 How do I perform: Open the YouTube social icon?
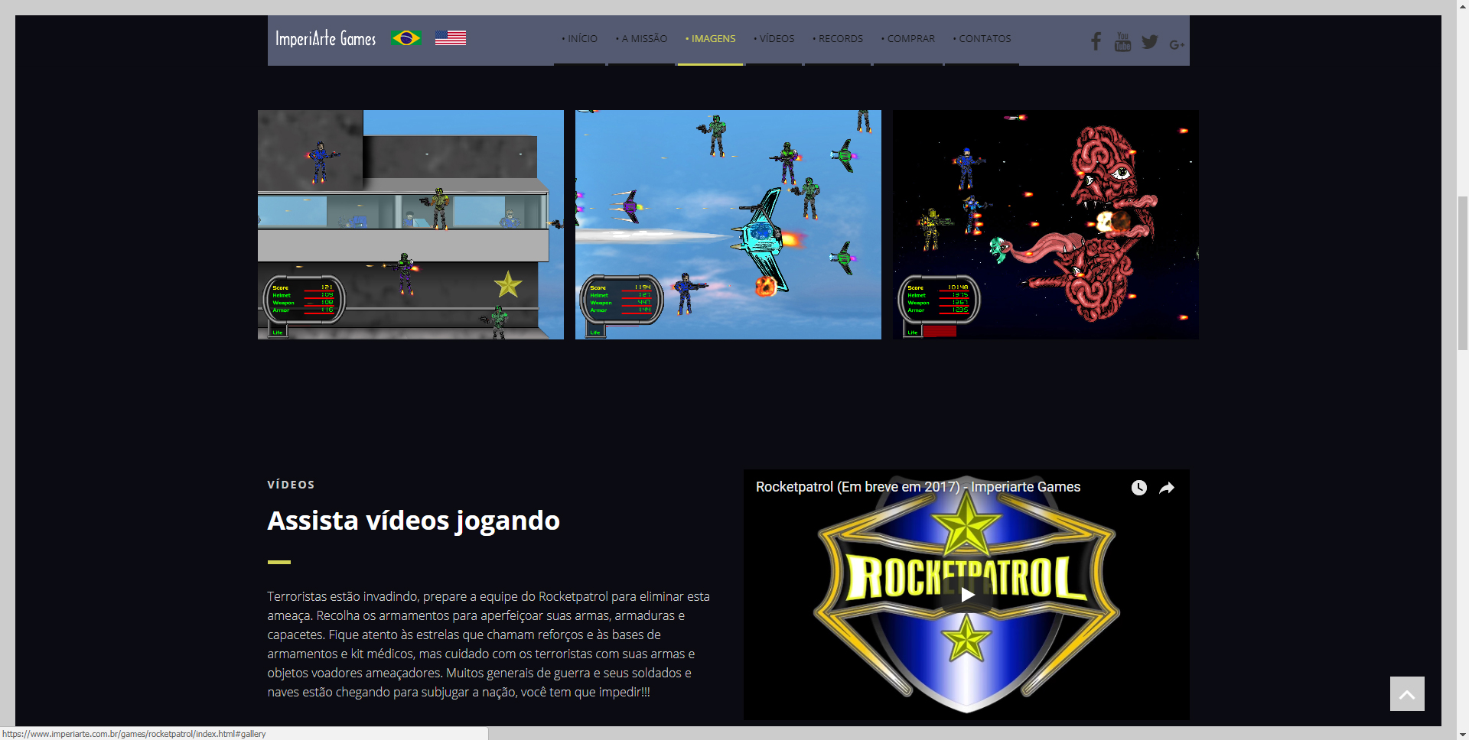click(1122, 42)
